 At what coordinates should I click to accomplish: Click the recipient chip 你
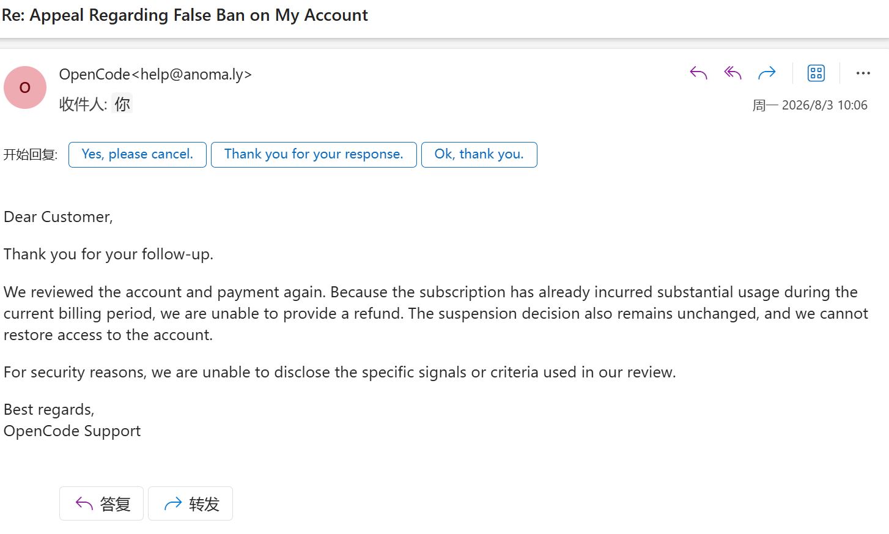click(x=122, y=104)
